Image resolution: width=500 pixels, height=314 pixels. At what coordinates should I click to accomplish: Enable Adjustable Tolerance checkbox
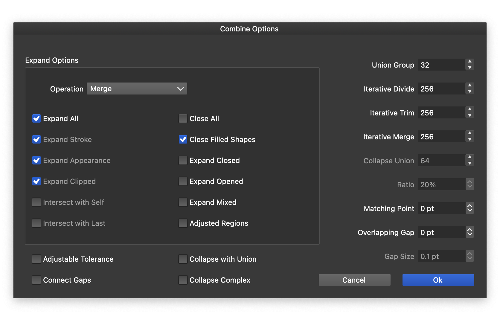(36, 259)
